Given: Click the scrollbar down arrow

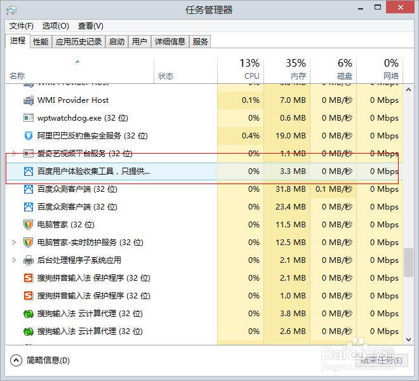Looking at the screenshot, I should point(408,340).
